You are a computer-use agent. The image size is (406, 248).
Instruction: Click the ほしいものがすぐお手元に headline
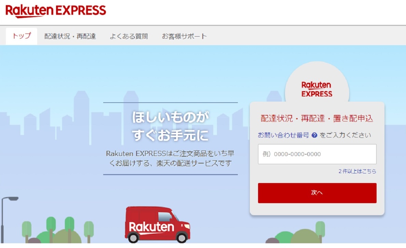coord(170,126)
